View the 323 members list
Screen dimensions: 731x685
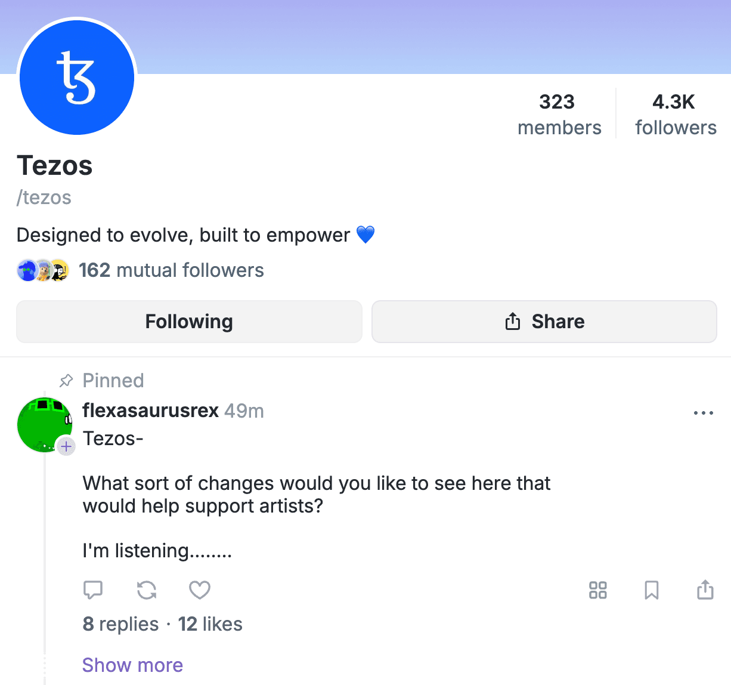tap(559, 114)
